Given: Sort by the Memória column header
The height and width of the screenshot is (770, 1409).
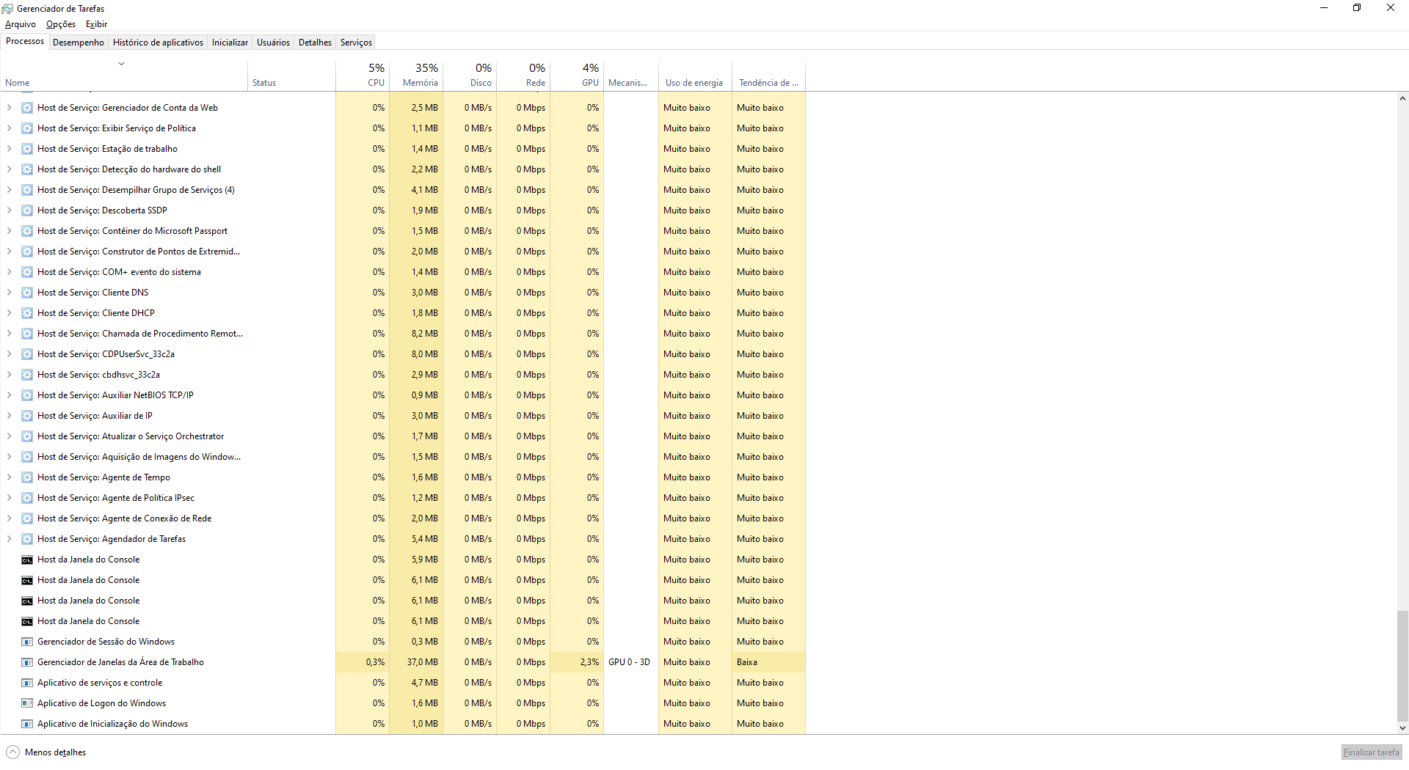Looking at the screenshot, I should tap(416, 76).
